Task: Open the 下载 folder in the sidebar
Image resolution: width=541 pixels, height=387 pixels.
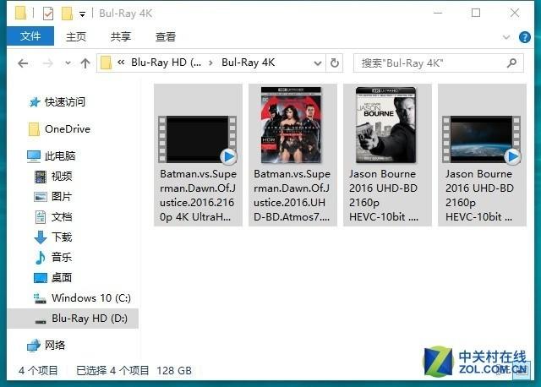Action: coord(62,237)
